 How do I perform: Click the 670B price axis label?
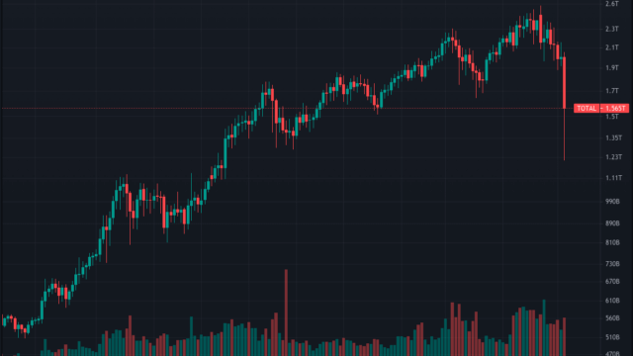point(612,281)
